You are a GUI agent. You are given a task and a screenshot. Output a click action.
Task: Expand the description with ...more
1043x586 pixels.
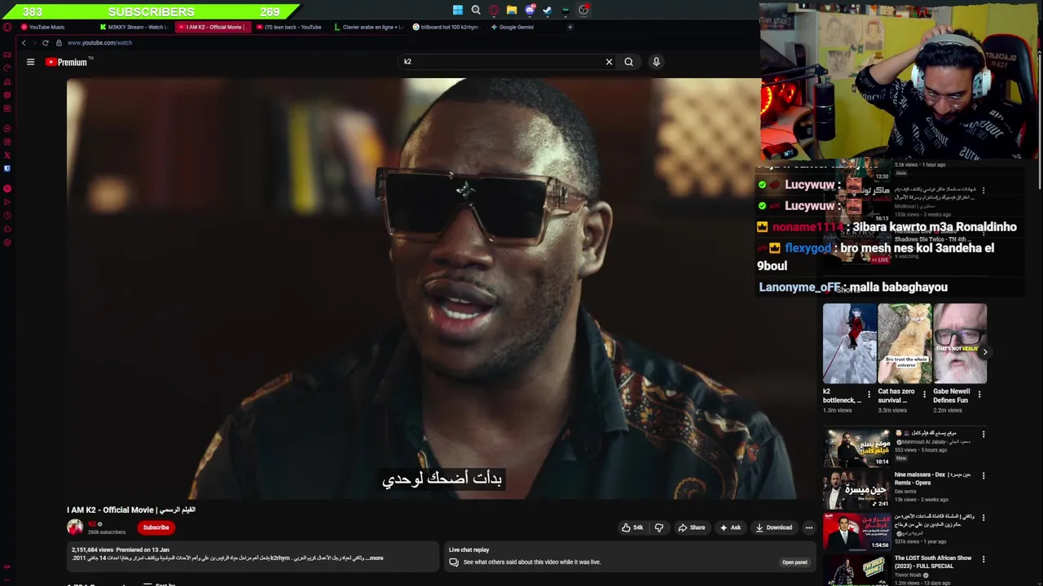[x=375, y=558]
